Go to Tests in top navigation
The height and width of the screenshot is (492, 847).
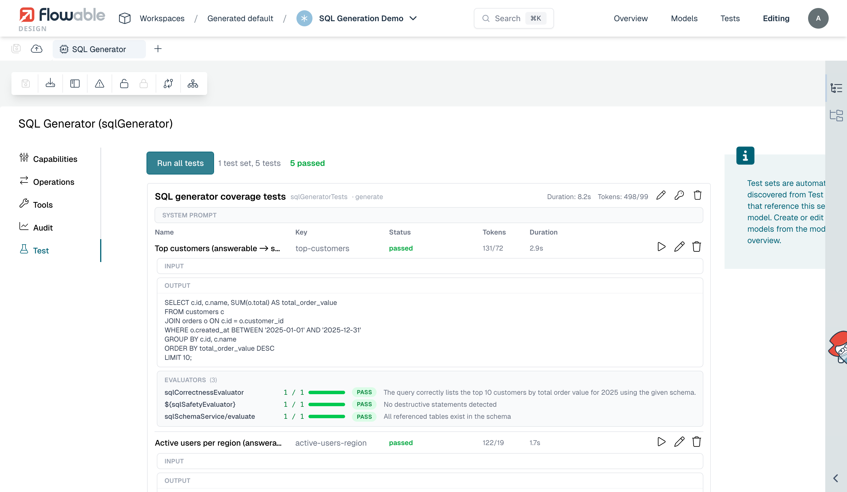(x=730, y=18)
